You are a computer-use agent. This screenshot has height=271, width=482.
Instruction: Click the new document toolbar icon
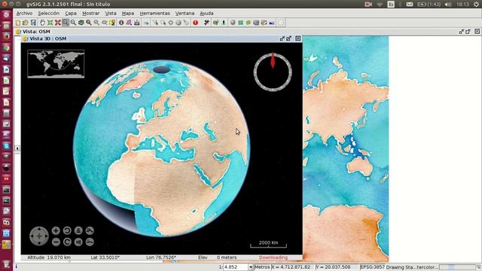pyautogui.click(x=18, y=23)
